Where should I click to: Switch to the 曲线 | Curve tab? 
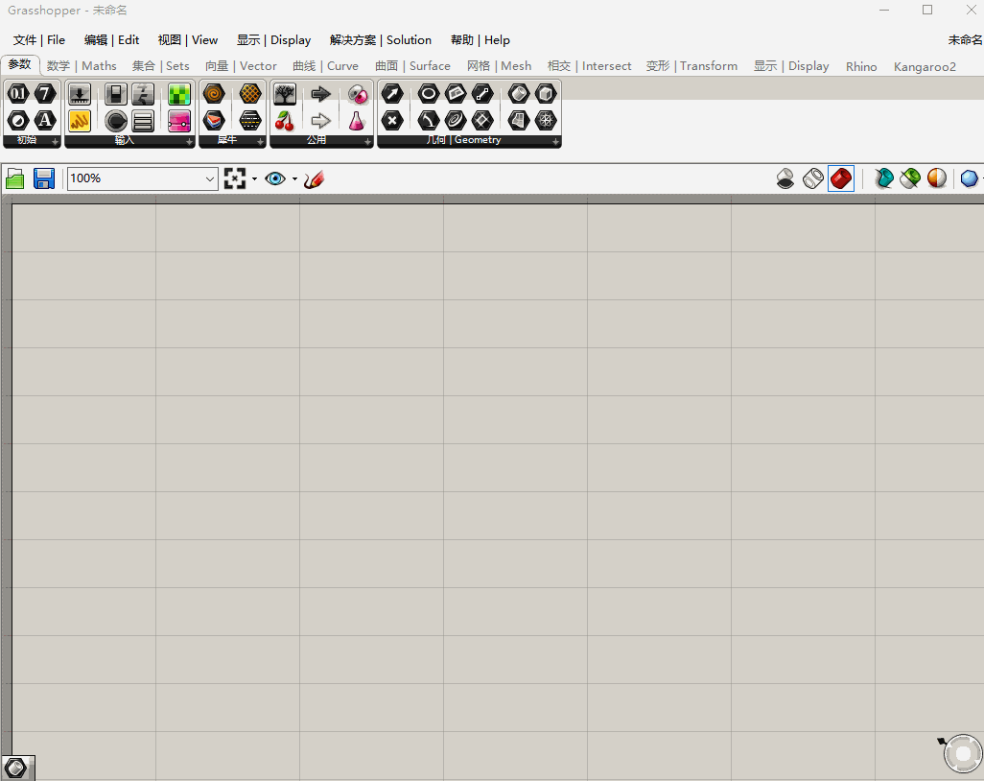[x=325, y=66]
